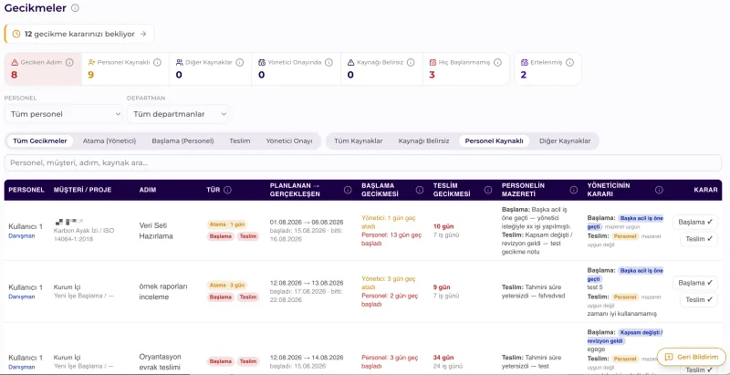
Task: Click 'Karbon Ayak İzi / ISO 14064-1:2018' project text
Action: [84, 234]
